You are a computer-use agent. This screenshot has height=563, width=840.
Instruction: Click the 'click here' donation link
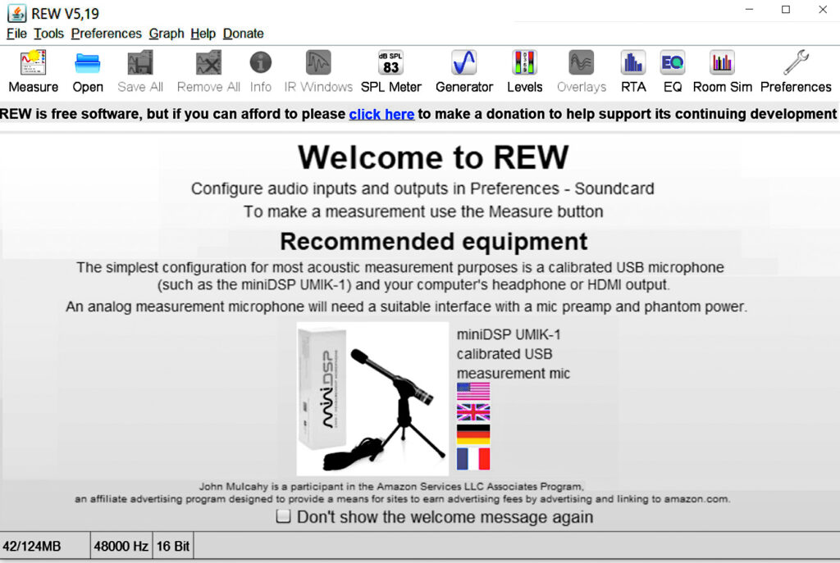pos(381,115)
